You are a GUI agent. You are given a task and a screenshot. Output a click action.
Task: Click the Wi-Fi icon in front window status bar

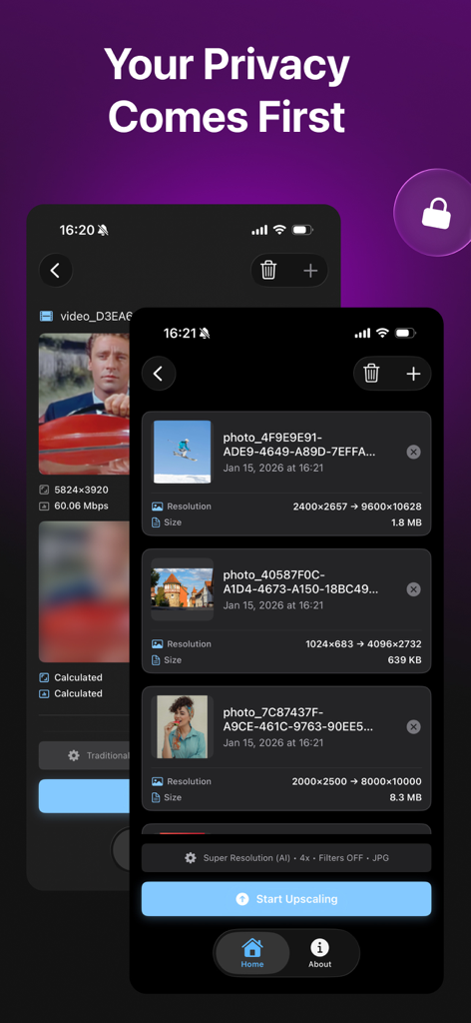click(382, 334)
